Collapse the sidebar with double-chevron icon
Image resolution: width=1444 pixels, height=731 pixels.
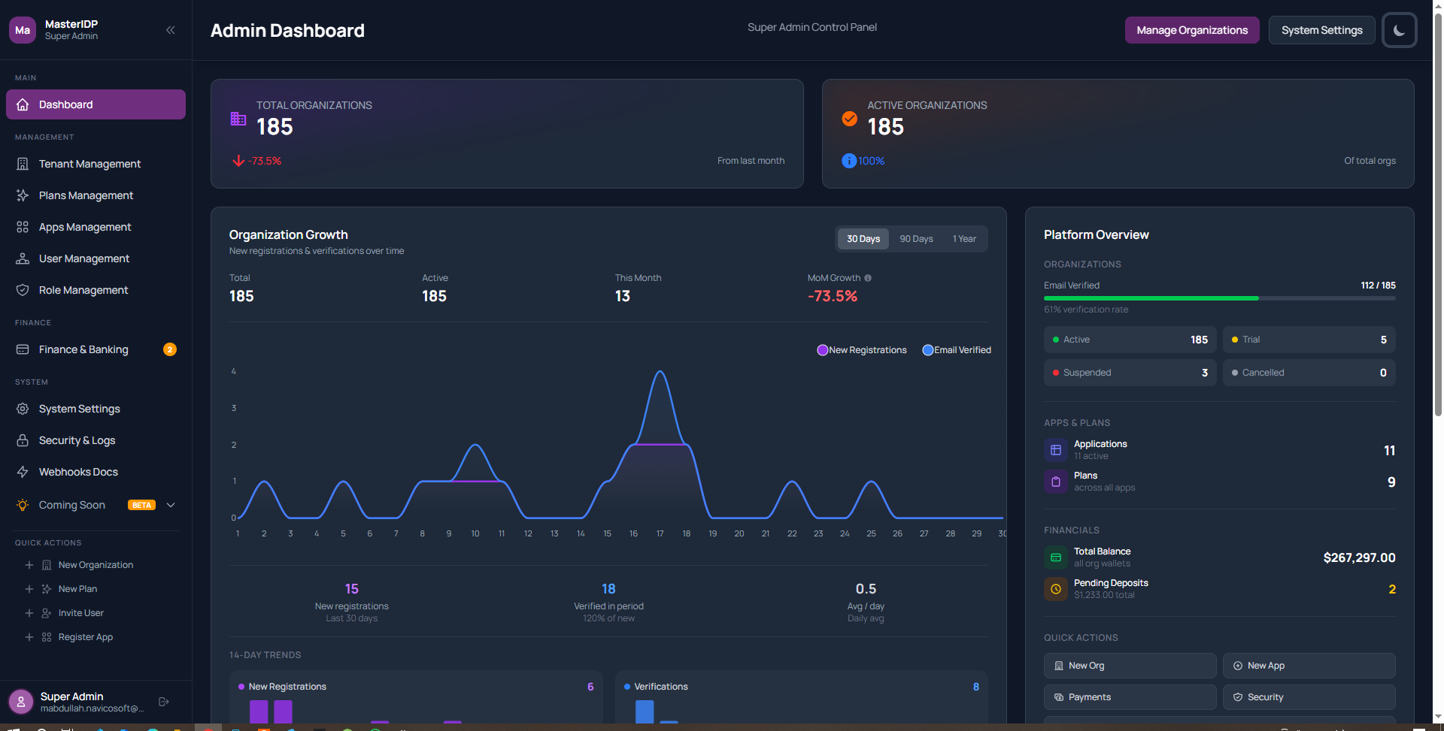(171, 30)
